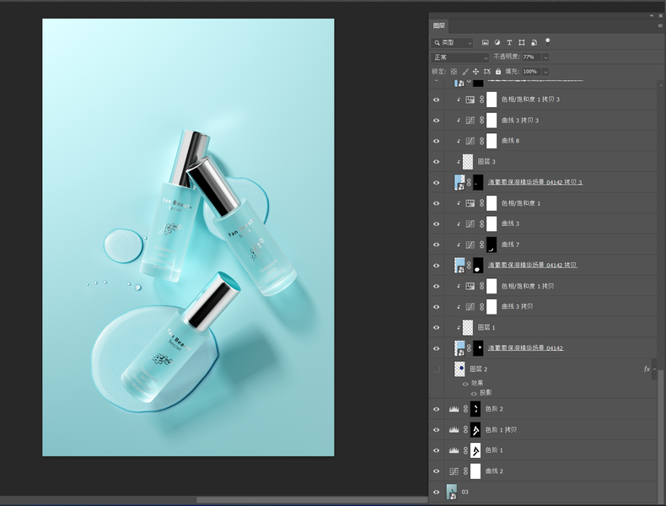666x506 pixels.
Task: Filter layers by pixel layer type
Action: [485, 42]
